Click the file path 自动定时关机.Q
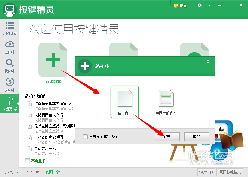This screenshot has width=248, height=177. [x=47, y=153]
